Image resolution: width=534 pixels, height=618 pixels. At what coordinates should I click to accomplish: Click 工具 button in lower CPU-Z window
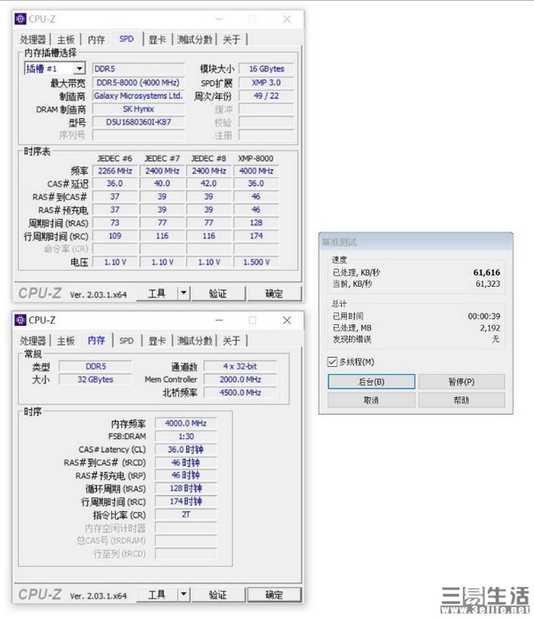158,594
